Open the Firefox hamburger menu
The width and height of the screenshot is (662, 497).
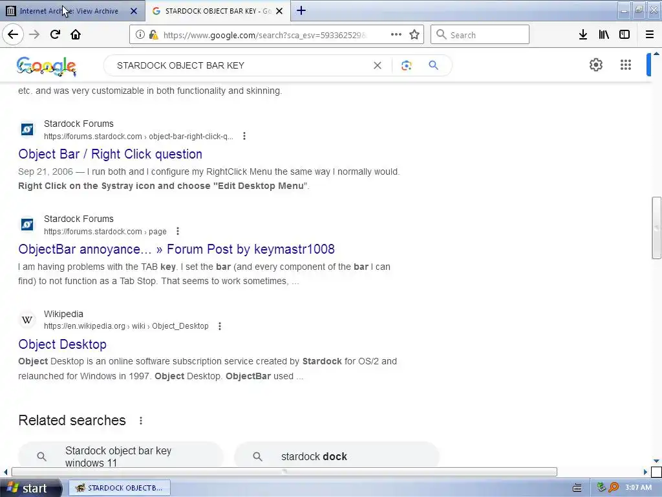650,35
